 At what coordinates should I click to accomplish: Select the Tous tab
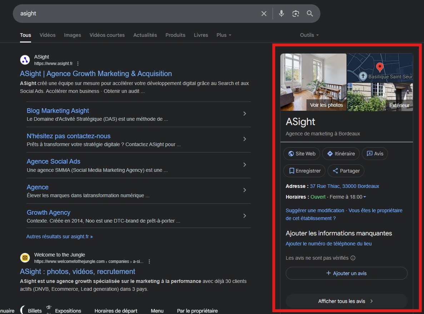click(x=25, y=35)
